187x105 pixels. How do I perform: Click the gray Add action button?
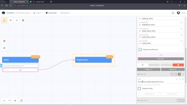click(161, 59)
